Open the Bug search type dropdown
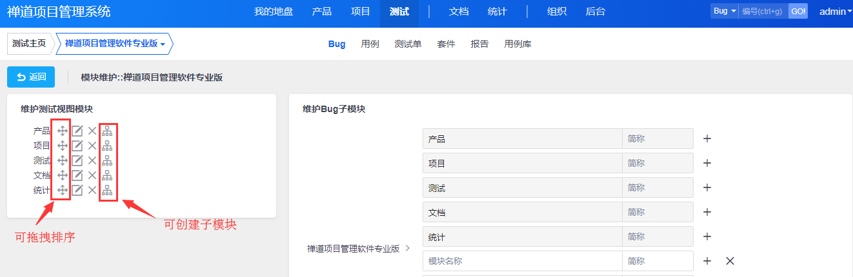 (x=725, y=11)
